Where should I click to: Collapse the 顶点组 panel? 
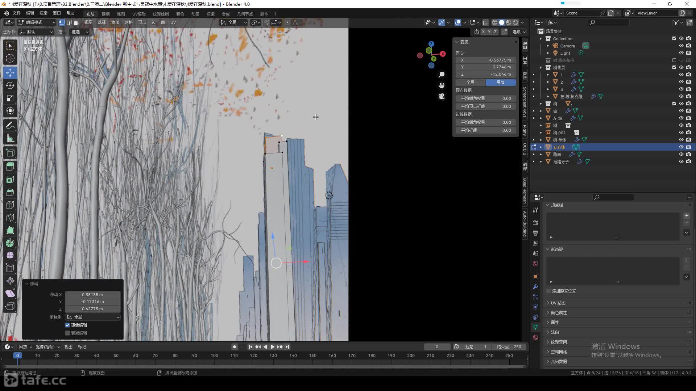pos(556,205)
